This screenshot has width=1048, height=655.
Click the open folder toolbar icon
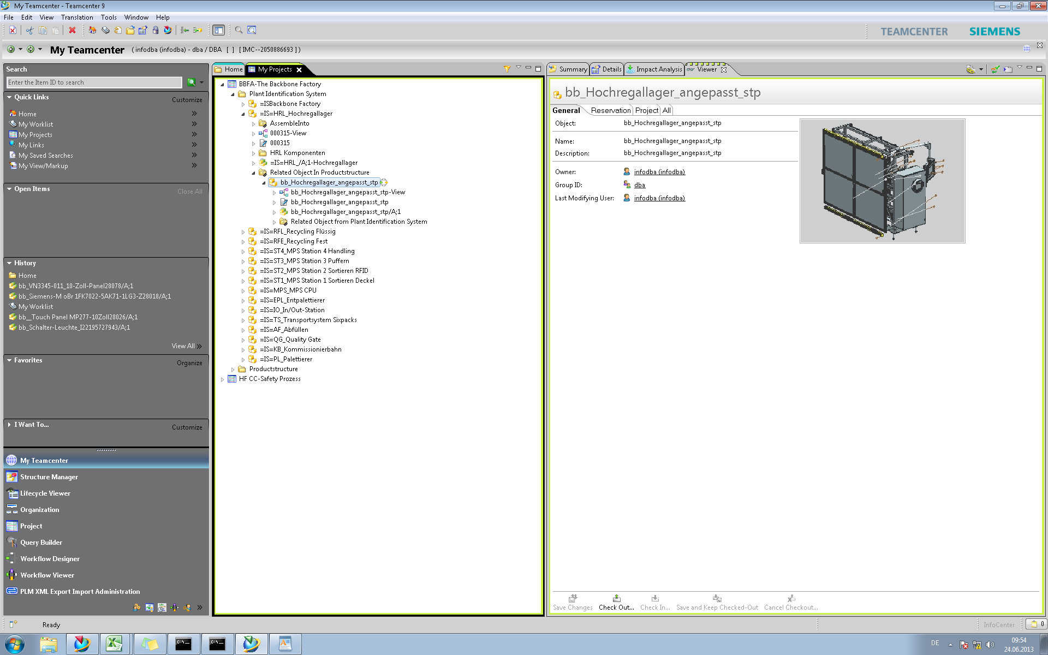(130, 31)
